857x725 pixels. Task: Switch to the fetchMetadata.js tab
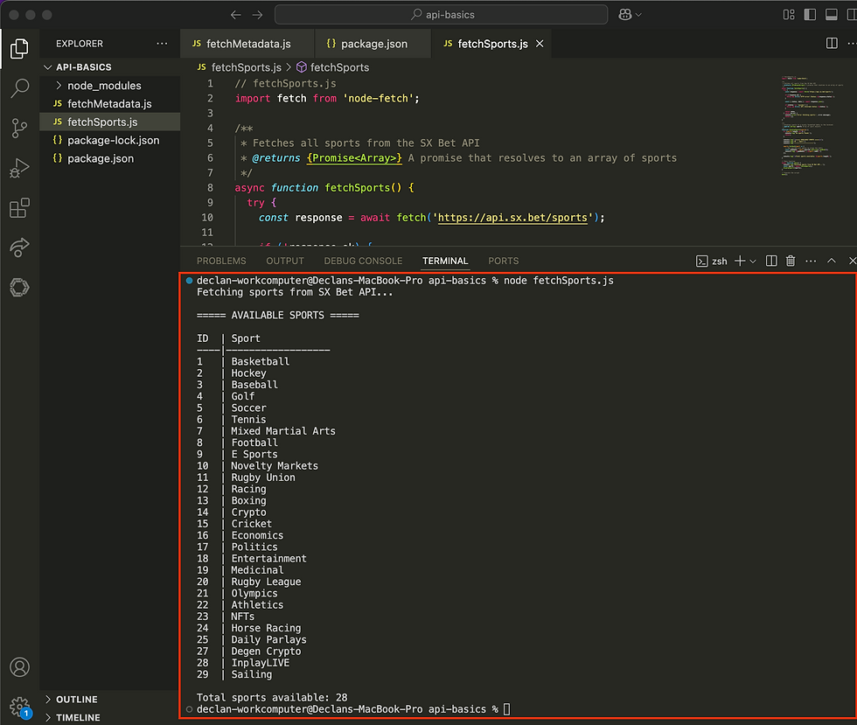pos(247,44)
